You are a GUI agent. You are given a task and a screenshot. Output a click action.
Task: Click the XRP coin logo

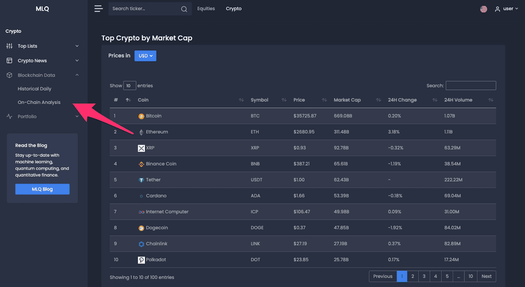point(141,148)
